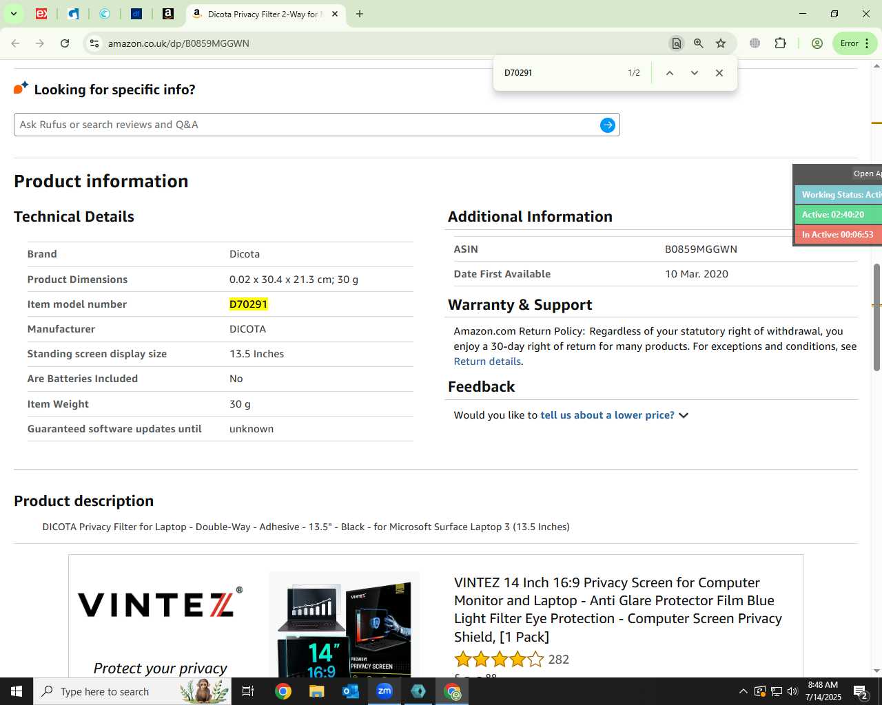Image resolution: width=882 pixels, height=705 pixels.
Task: Click the scrollbar down arrow
Action: pyautogui.click(x=876, y=671)
